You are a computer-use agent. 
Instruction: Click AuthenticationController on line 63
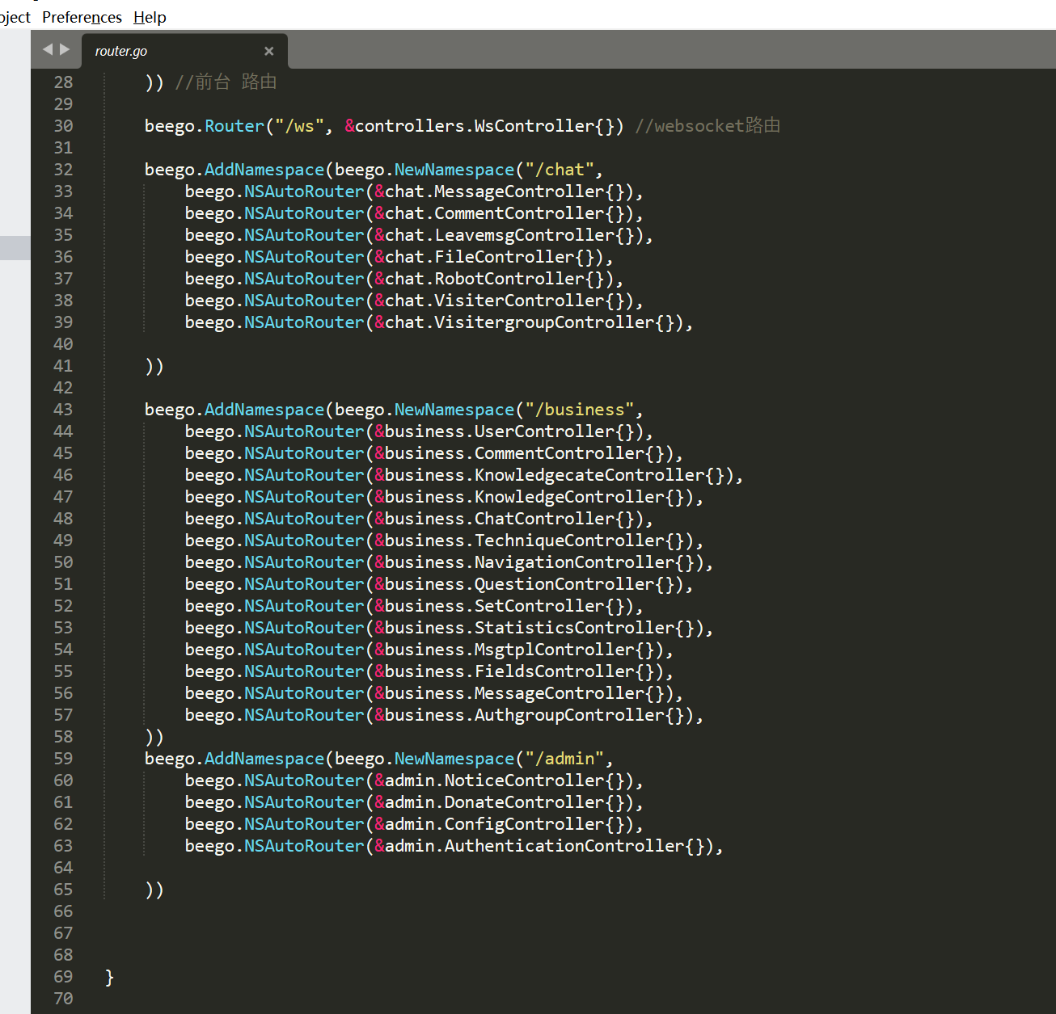click(564, 846)
